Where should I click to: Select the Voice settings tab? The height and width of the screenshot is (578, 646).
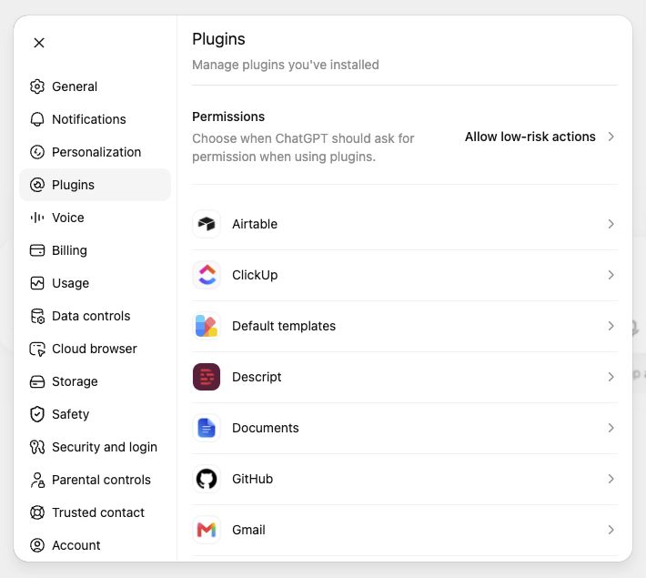coord(95,218)
